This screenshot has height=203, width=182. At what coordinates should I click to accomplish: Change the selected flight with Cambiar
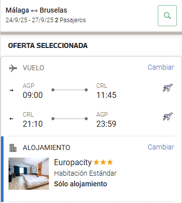click(161, 67)
